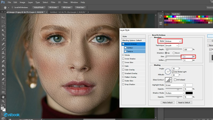Click the Make Default button
This screenshot has width=213, height=120.
click(x=167, y=102)
